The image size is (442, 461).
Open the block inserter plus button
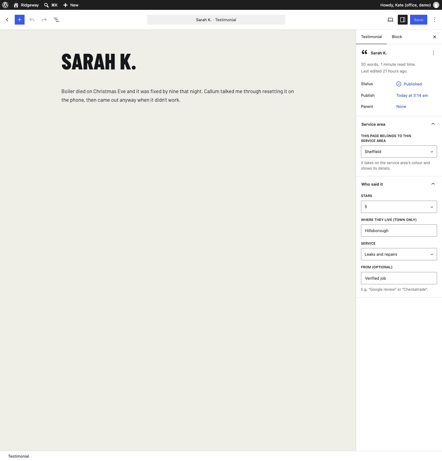point(20,20)
